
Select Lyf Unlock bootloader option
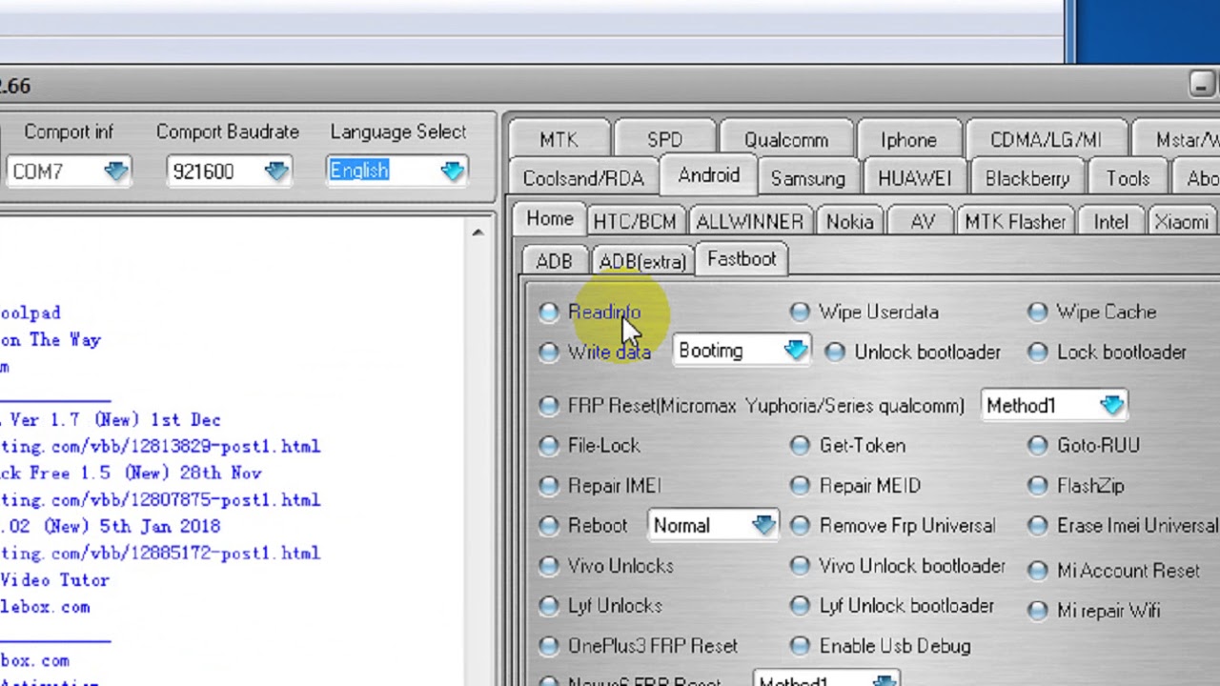pyautogui.click(x=800, y=606)
